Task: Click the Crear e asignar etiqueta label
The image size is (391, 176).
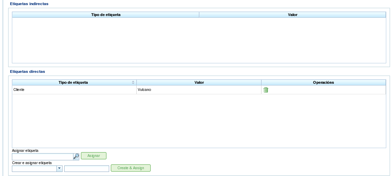Action: tap(32, 163)
